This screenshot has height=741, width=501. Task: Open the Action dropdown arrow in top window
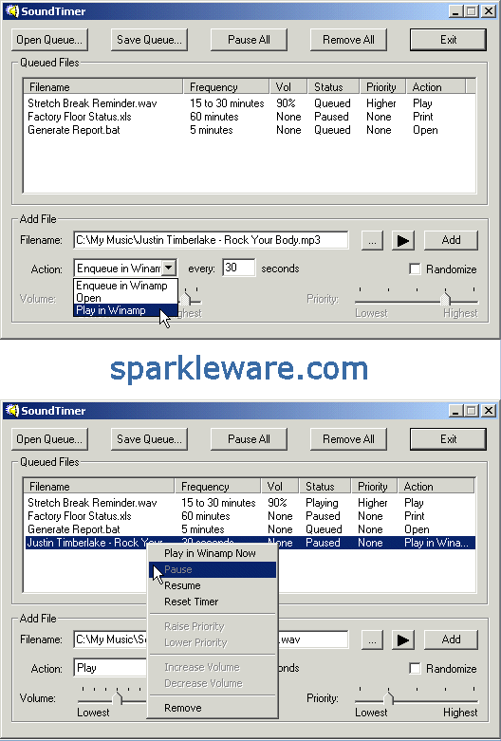tap(169, 268)
